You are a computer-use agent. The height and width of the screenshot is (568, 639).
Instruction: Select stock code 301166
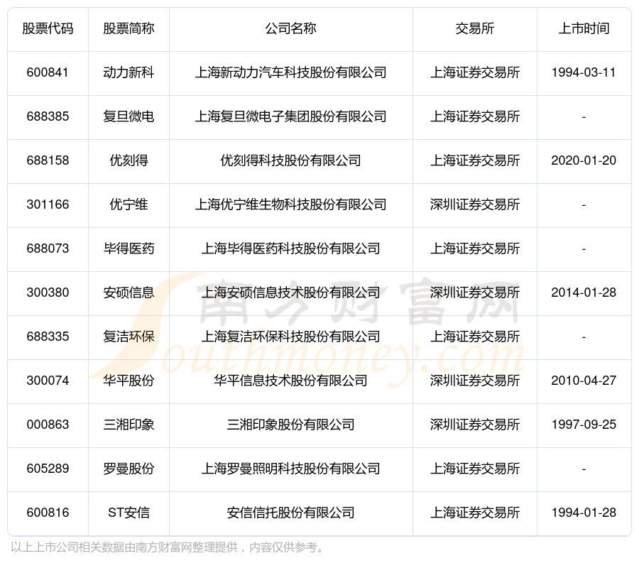[48, 204]
